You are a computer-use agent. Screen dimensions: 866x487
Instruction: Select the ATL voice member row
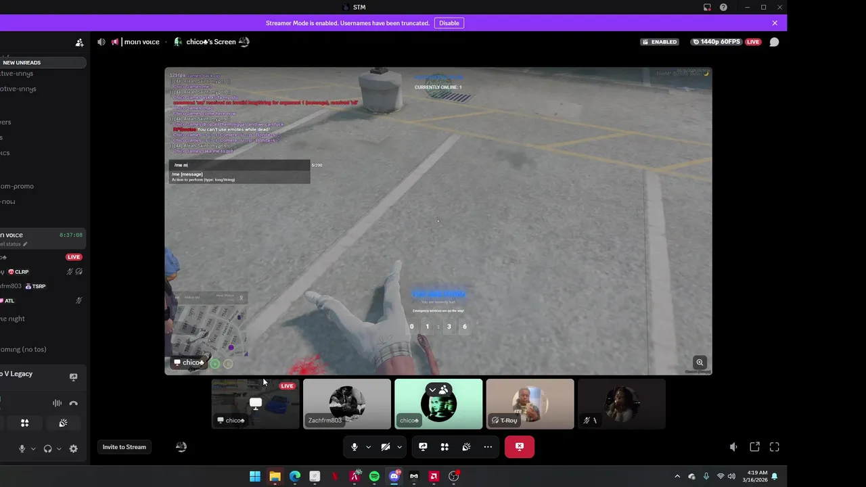pos(43,300)
